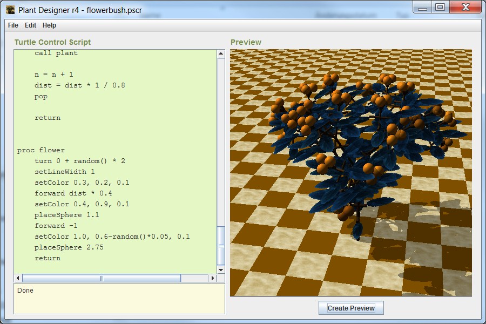Viewport: 486px width, 324px height.
Task: Open the Help menu
Action: coord(49,25)
